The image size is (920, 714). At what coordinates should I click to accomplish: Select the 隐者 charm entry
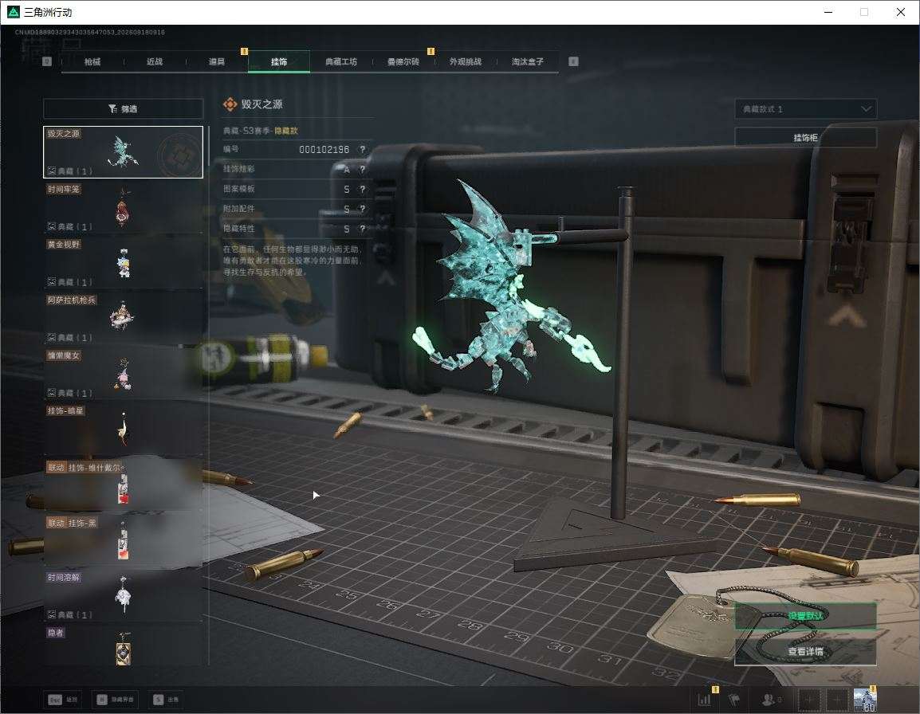point(124,646)
